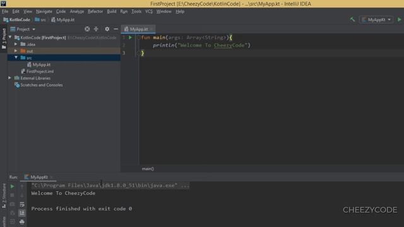Viewport: 404px width, 227px height.
Task: Click the camera dump threads icon
Action: click(x=13, y=204)
